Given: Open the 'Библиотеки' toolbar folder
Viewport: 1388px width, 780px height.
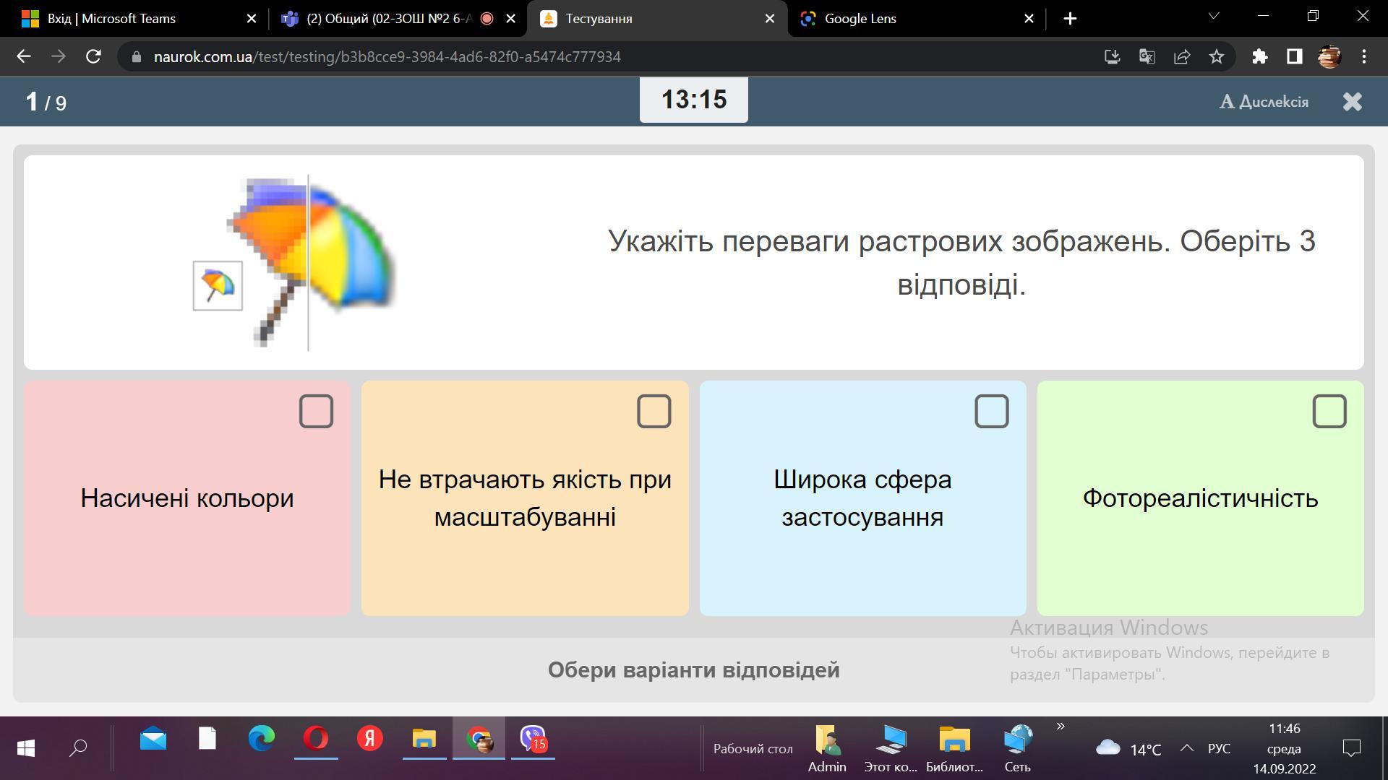Looking at the screenshot, I should pyautogui.click(x=954, y=749).
